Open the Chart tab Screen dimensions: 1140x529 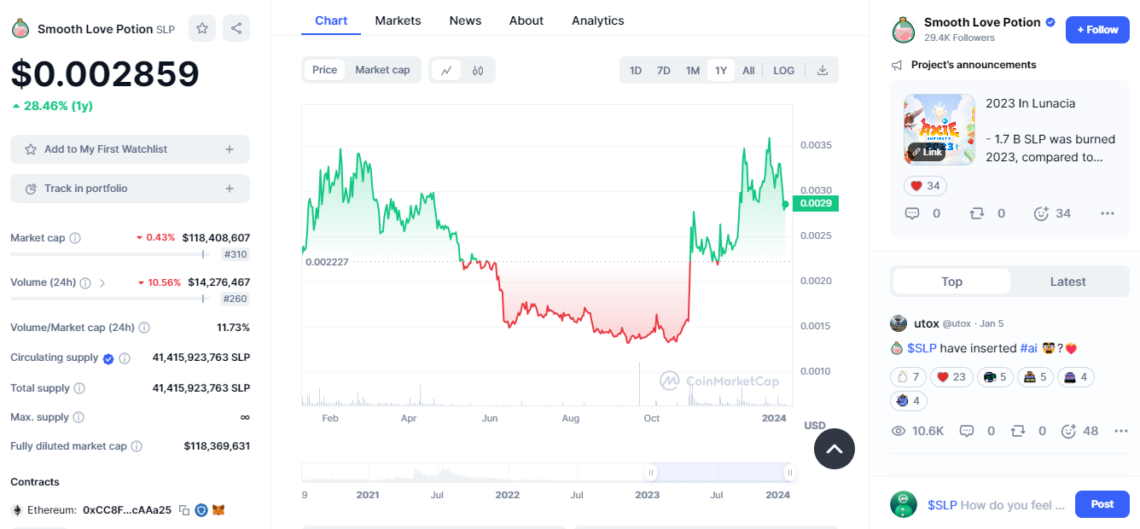point(331,20)
